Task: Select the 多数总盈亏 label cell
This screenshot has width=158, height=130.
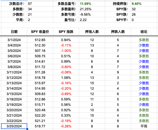Action: coord(66,4)
